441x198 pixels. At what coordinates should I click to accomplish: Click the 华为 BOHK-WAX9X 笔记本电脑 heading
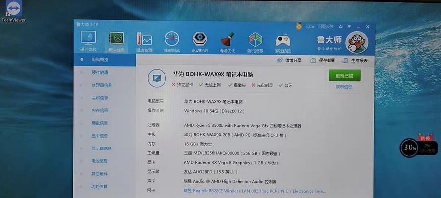[x=213, y=74]
